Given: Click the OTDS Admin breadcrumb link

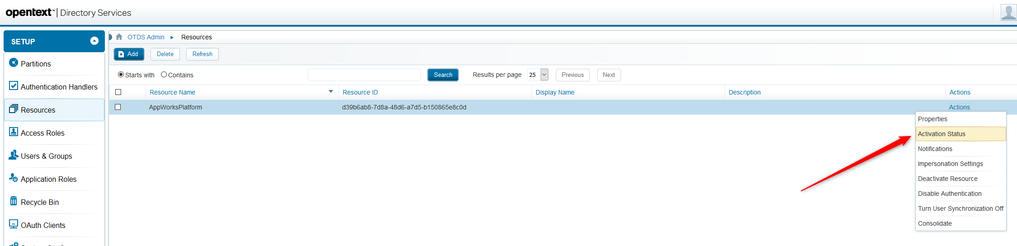Looking at the screenshot, I should point(146,37).
